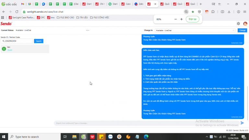Image resolution: width=249 pixels, height=140 pixels.
Task: Click the Change status button
Action: click(242, 30)
